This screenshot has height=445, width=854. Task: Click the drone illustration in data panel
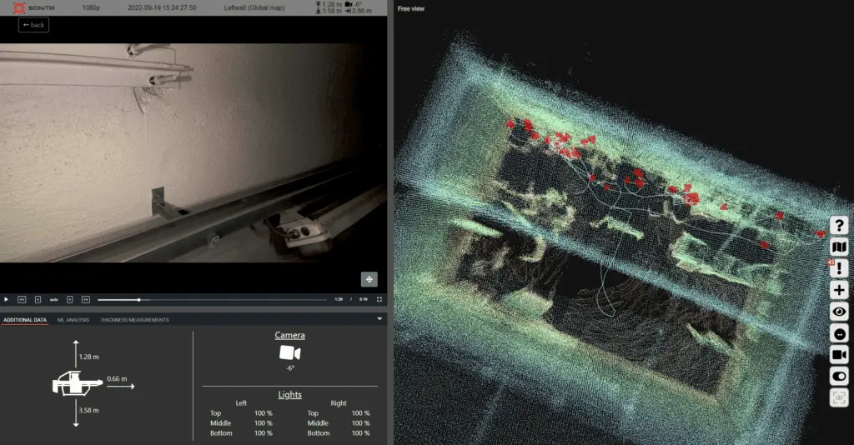pyautogui.click(x=77, y=383)
